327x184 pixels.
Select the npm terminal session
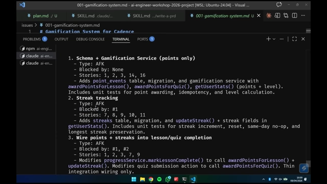[36, 49]
